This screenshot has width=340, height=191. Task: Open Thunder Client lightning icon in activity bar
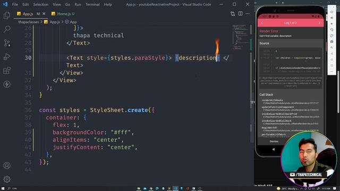tap(7, 84)
